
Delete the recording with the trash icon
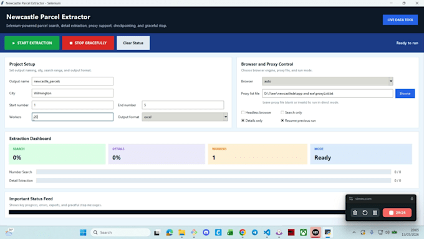pyautogui.click(x=355, y=213)
